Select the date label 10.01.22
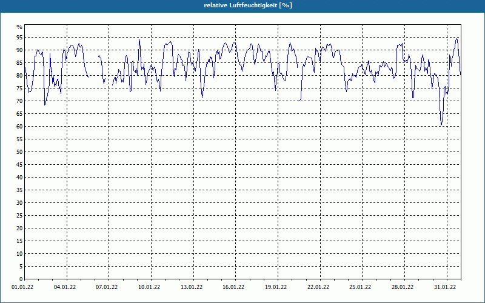This screenshot has height=303, width=485. 149,287
